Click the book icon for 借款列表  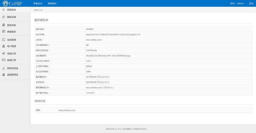click(4, 25)
